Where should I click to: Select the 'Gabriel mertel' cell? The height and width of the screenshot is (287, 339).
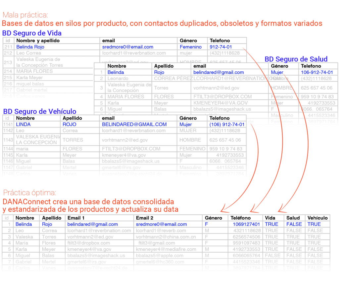tap(31, 90)
